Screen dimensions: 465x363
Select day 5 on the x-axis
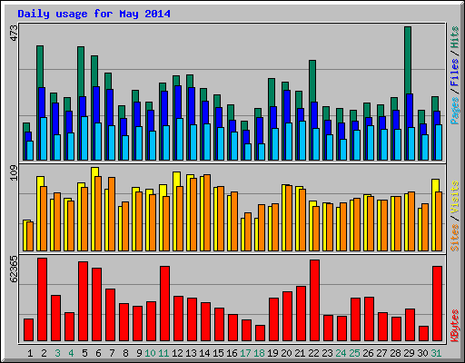point(84,353)
